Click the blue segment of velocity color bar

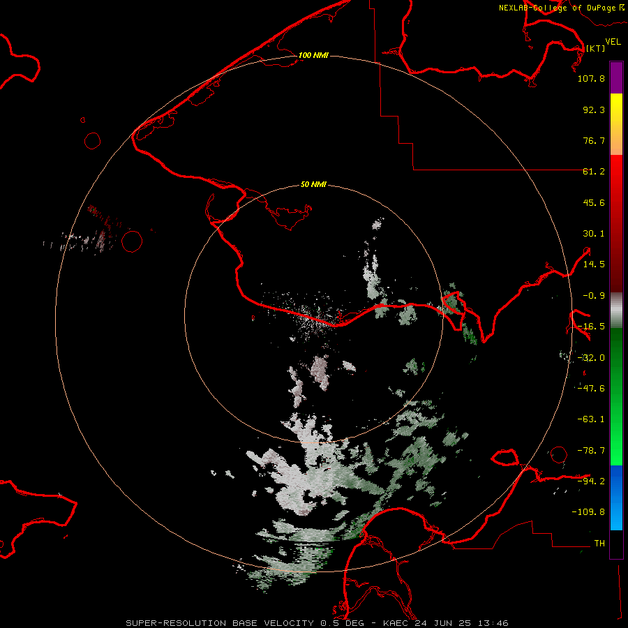(616, 498)
